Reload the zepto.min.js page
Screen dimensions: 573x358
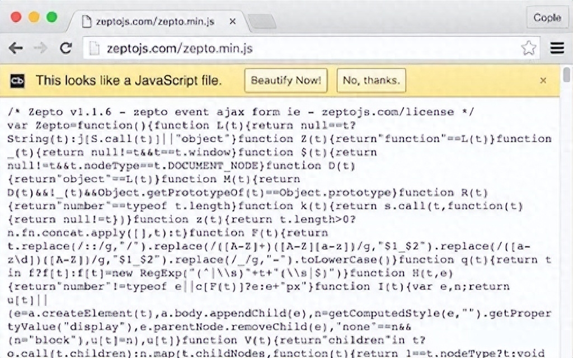tap(66, 48)
